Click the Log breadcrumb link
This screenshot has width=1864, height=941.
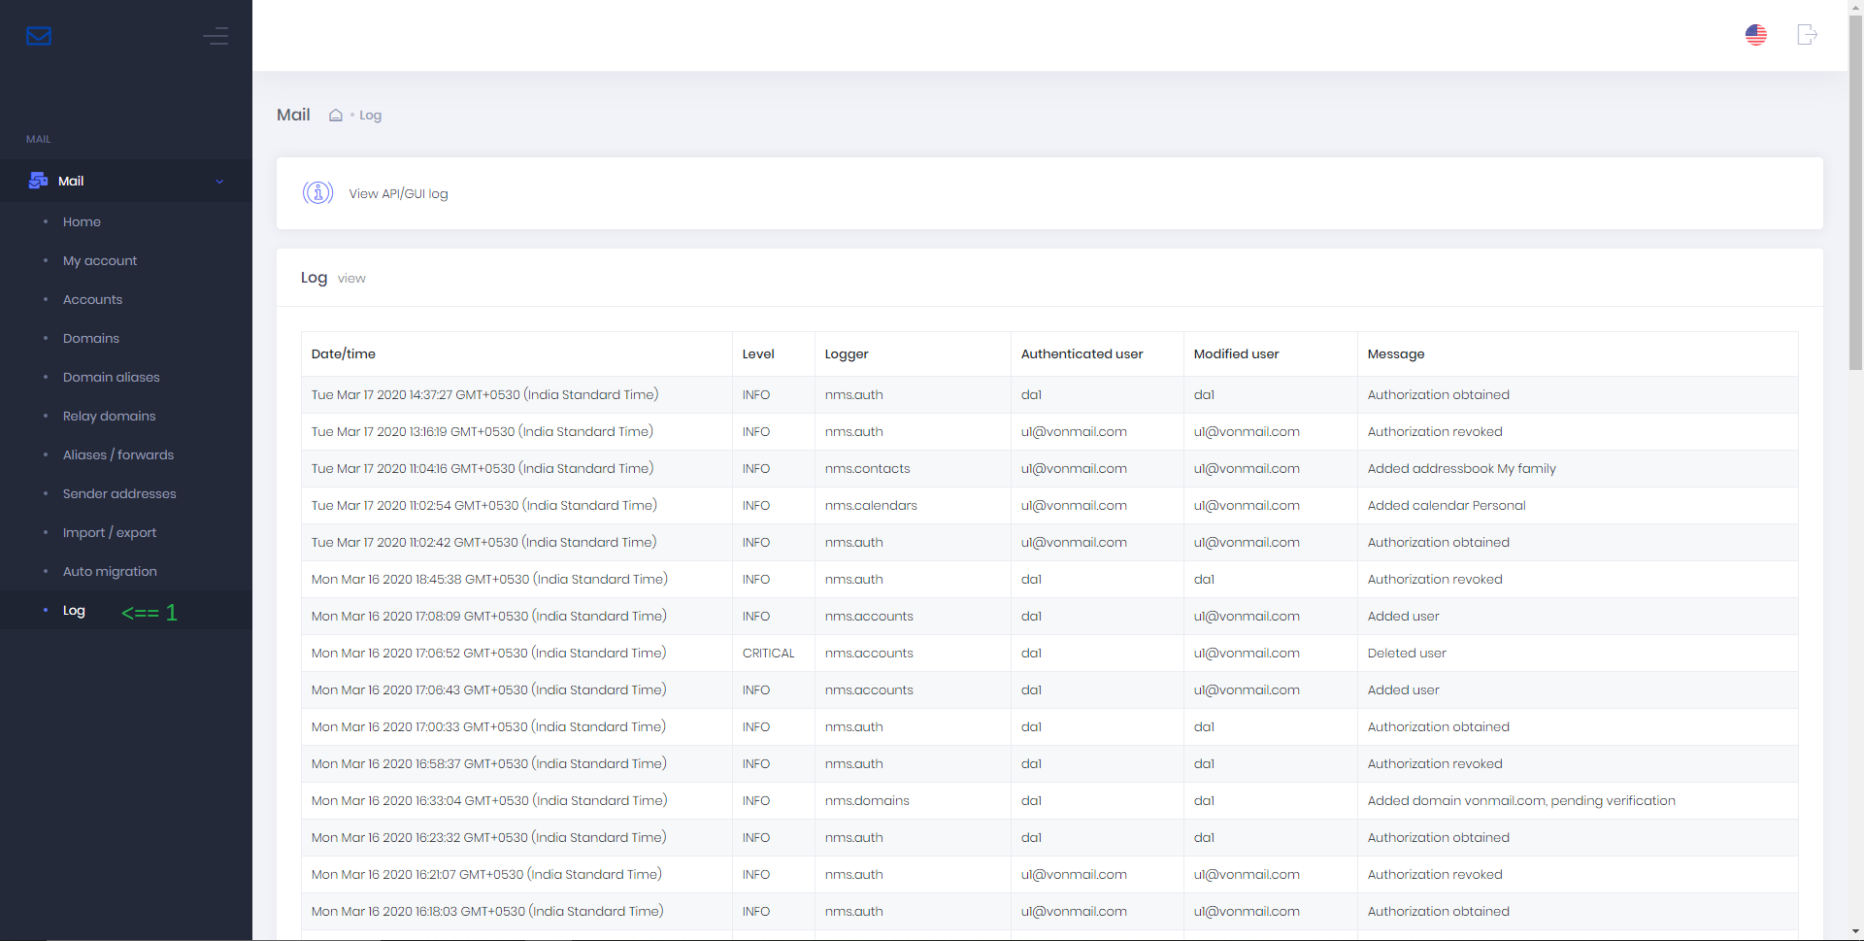[x=370, y=116]
